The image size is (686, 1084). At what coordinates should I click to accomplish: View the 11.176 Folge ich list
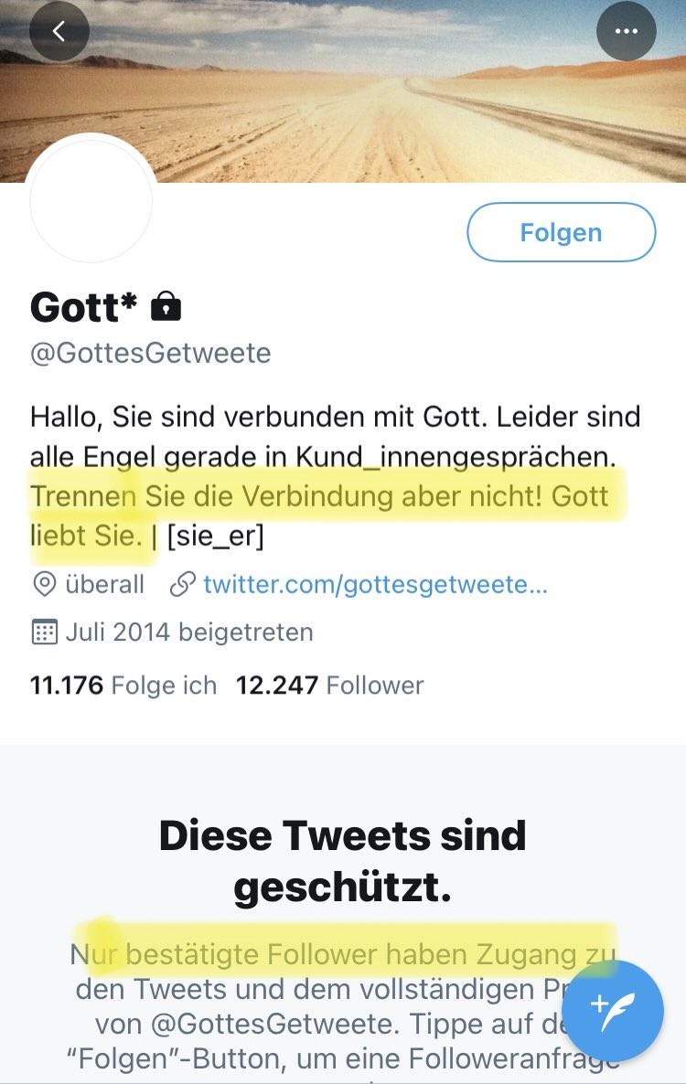click(x=123, y=685)
